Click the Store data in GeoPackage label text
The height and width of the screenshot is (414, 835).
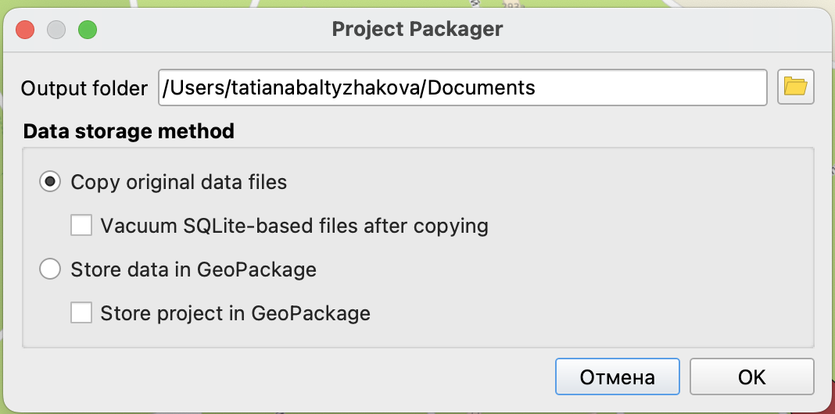193,269
